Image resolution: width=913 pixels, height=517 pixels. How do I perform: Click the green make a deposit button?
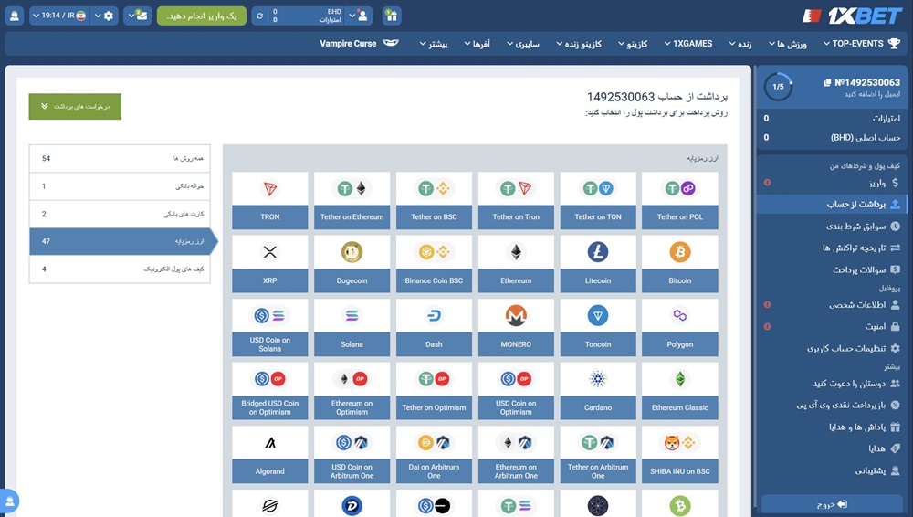(201, 16)
